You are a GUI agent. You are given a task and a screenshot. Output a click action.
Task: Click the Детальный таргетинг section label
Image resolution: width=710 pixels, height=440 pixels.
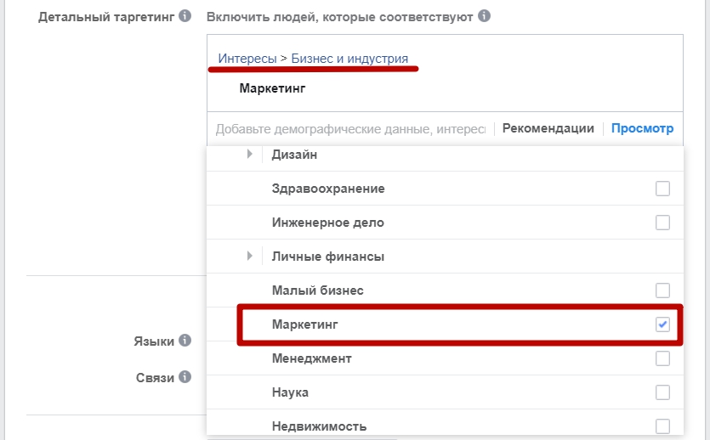click(x=106, y=17)
